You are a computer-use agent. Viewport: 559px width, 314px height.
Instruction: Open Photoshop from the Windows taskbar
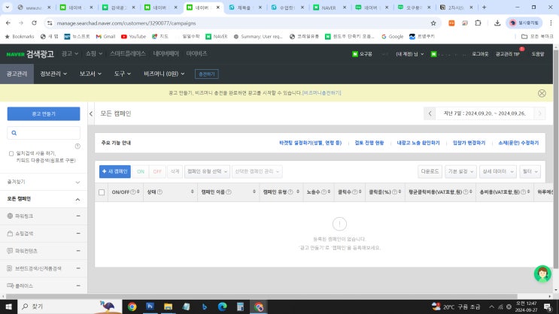click(x=150, y=306)
